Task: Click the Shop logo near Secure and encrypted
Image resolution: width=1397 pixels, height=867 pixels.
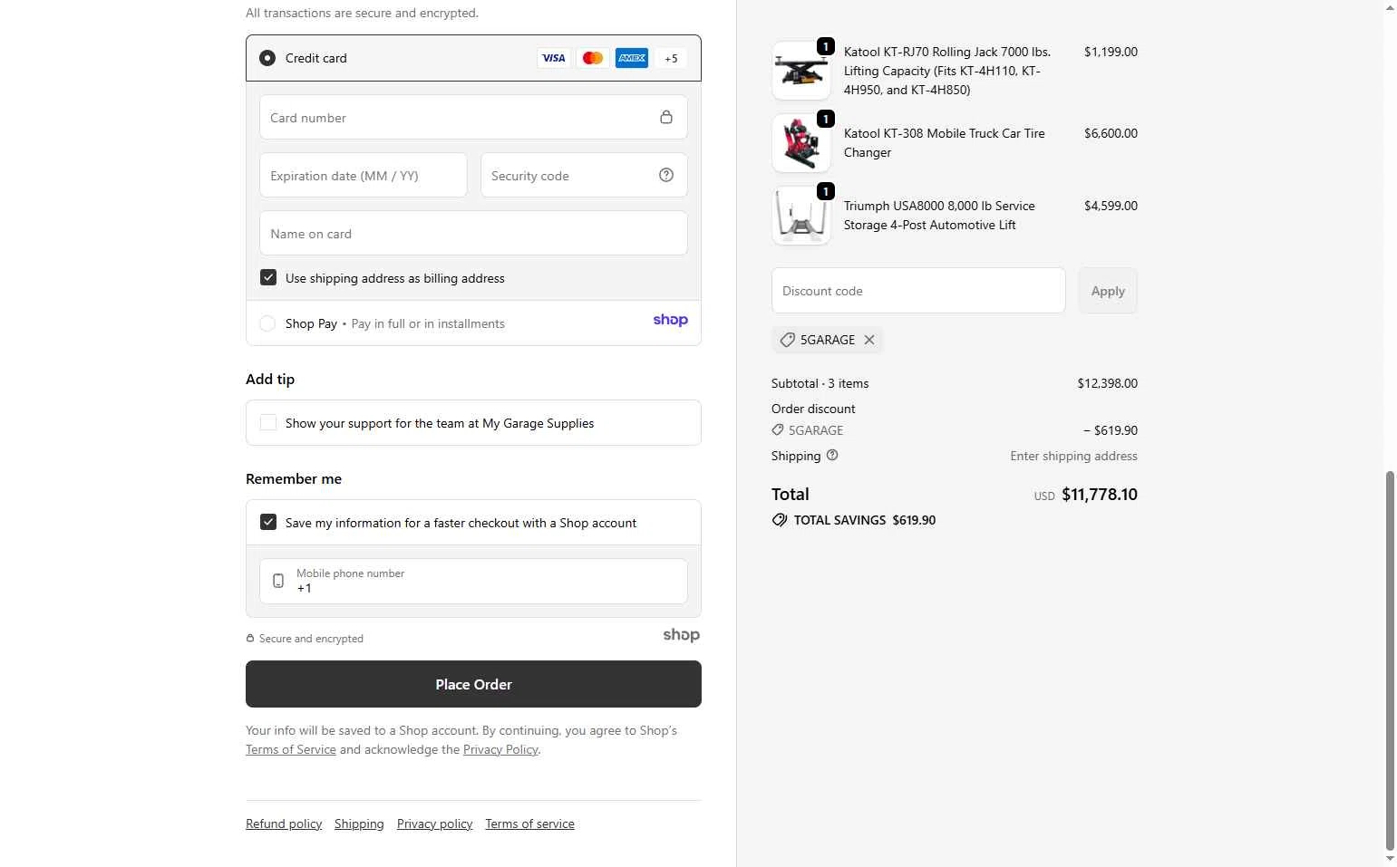Action: click(x=681, y=635)
